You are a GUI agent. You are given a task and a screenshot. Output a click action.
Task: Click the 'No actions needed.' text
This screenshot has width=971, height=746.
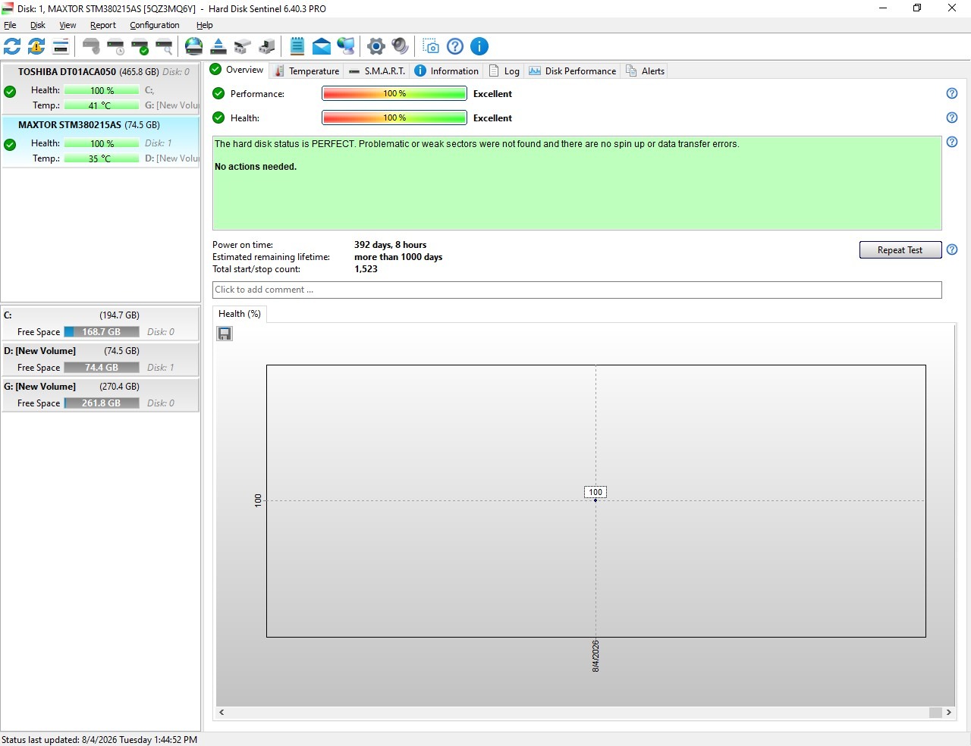(x=256, y=167)
